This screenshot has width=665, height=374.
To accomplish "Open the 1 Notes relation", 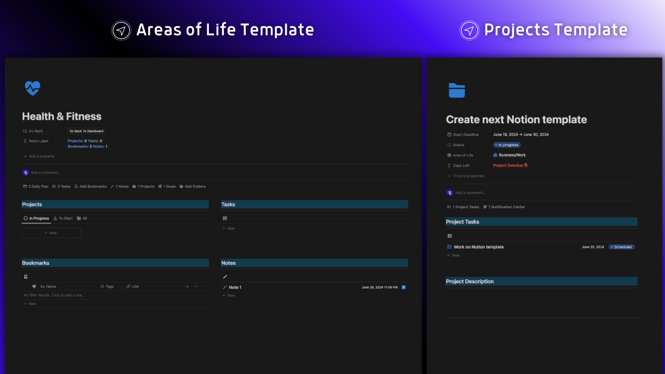I will [x=119, y=186].
